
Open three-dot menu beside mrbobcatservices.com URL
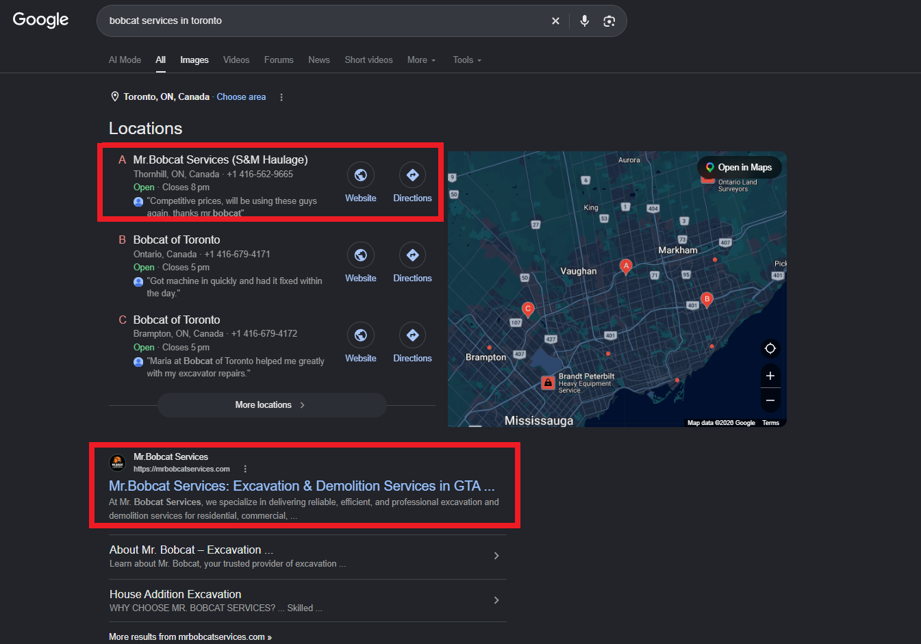[x=245, y=469]
